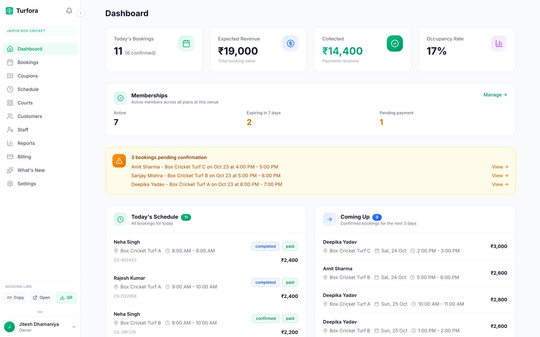Open the Schedule page
The image size is (540, 337).
tap(40, 89)
